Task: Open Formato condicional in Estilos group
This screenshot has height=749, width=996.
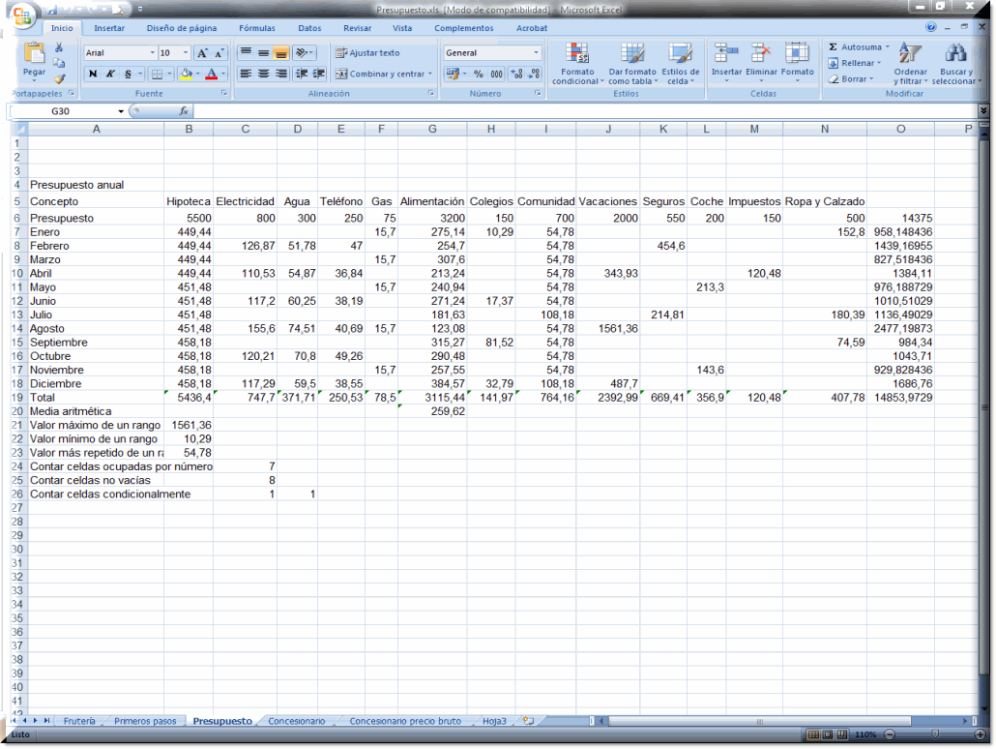Action: point(576,62)
